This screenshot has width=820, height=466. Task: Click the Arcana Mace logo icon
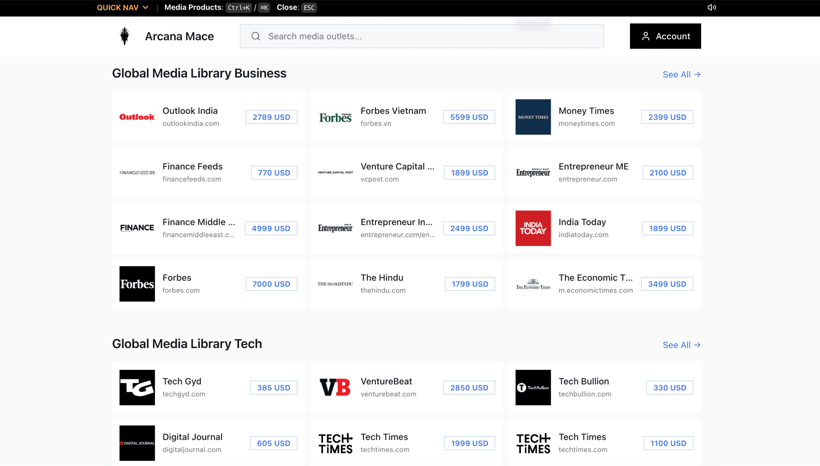coord(124,36)
